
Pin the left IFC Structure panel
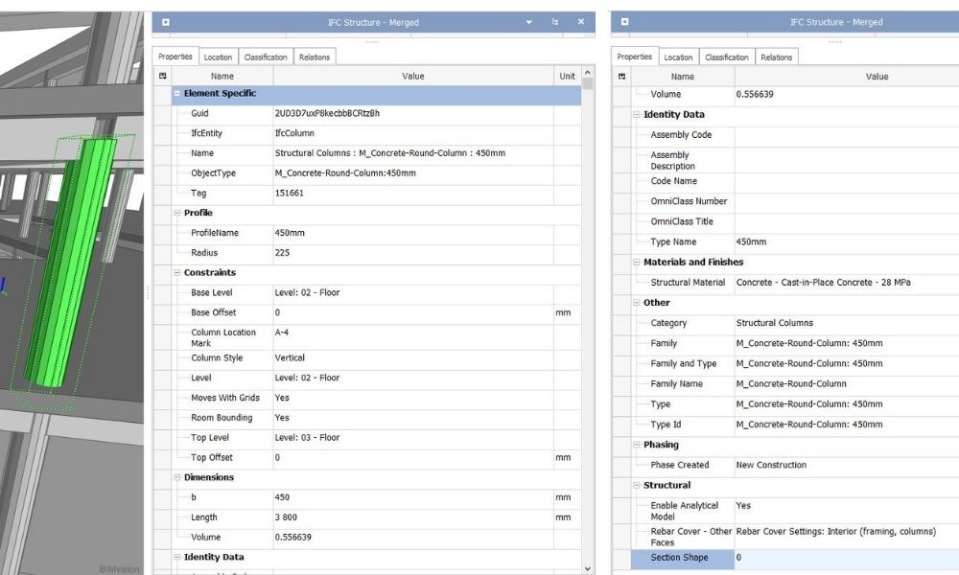coord(555,22)
